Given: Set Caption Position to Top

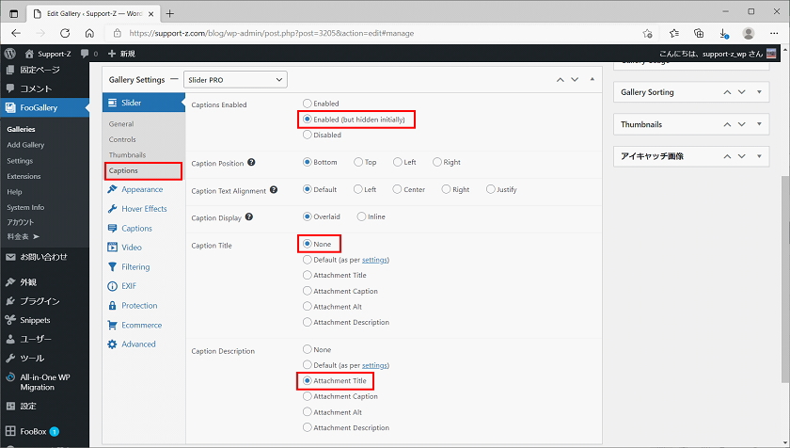Looking at the screenshot, I should (x=358, y=162).
